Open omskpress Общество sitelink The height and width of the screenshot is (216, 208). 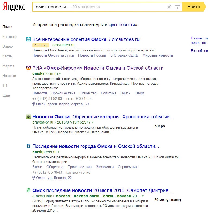(55, 167)
